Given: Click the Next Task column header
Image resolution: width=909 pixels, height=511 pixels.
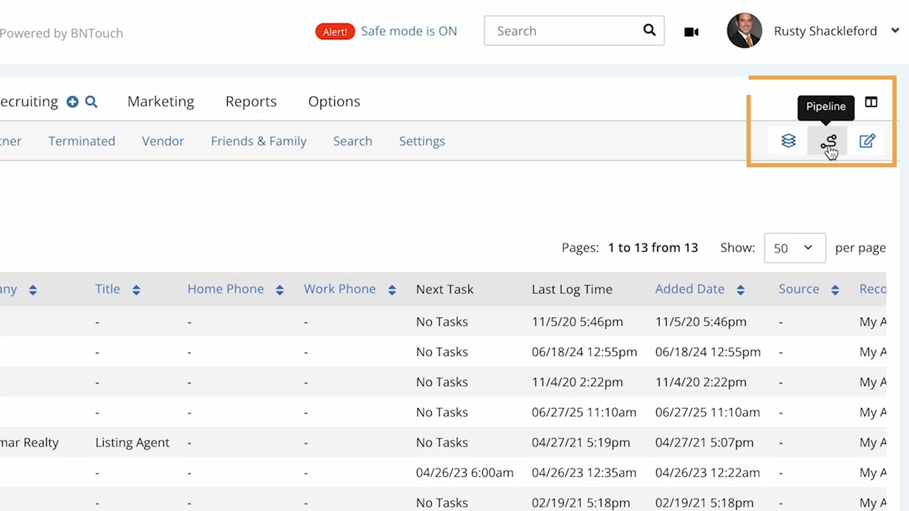Looking at the screenshot, I should (x=445, y=289).
